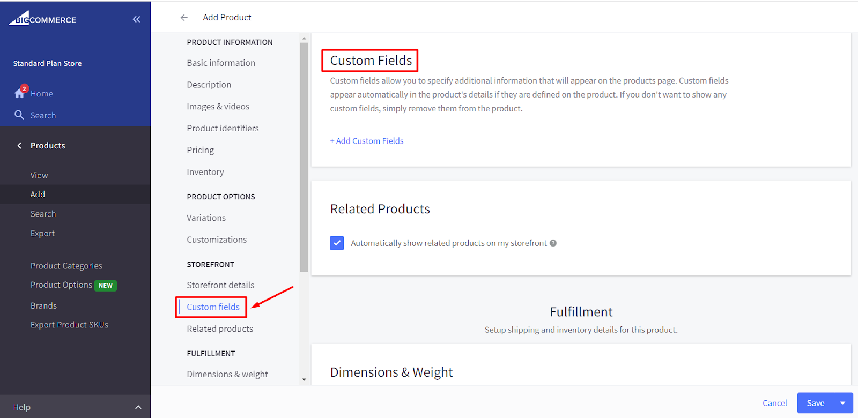The width and height of the screenshot is (858, 418).
Task: Click the left chevron beside Products
Action: point(20,146)
